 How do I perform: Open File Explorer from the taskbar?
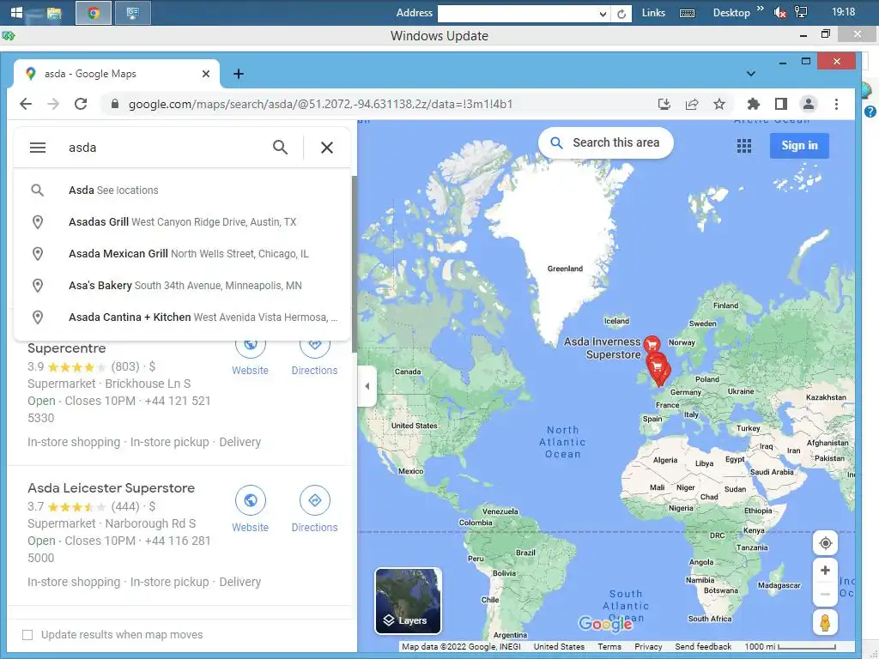point(54,13)
